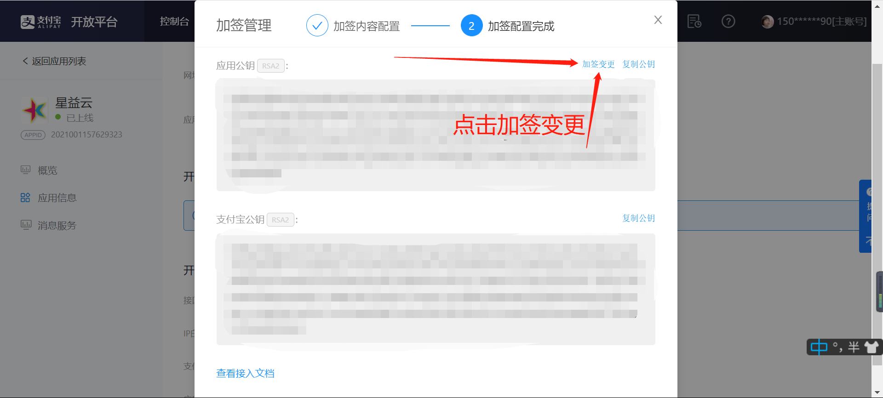This screenshot has width=883, height=398.
Task: Click the 星益云 app logo
Action: (34, 110)
